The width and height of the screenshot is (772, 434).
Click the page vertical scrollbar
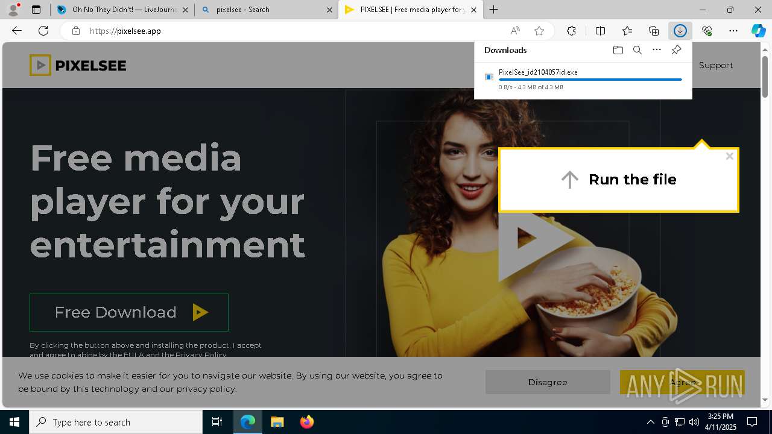point(765,75)
